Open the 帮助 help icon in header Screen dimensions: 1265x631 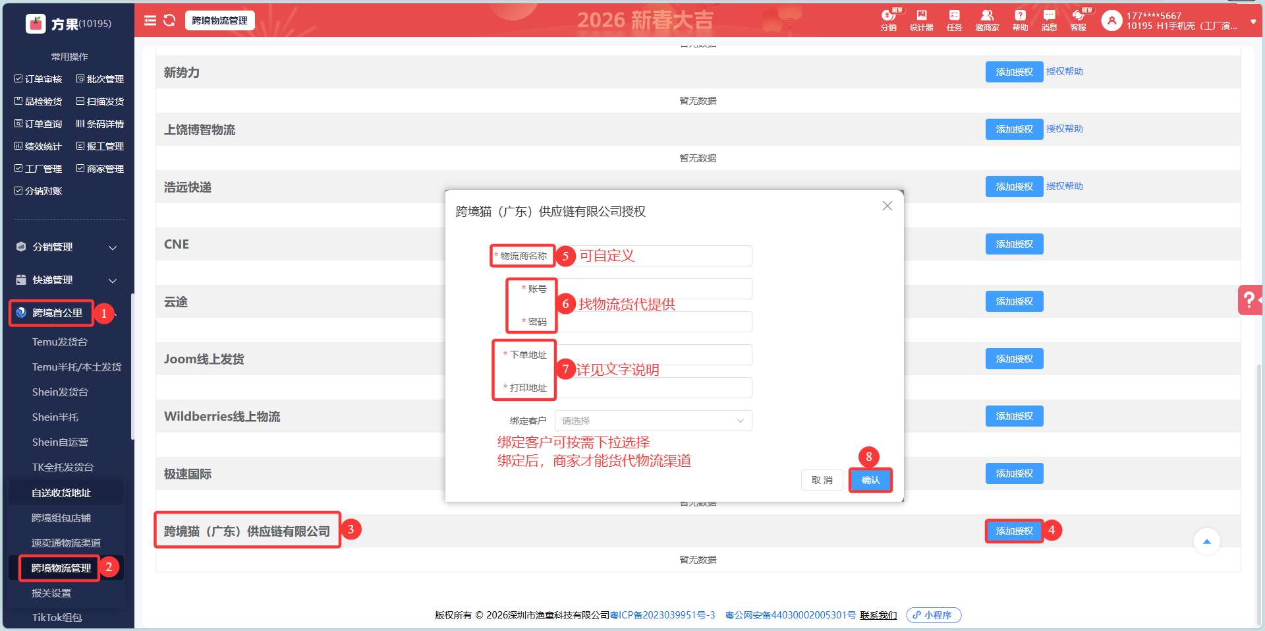pyautogui.click(x=1020, y=20)
